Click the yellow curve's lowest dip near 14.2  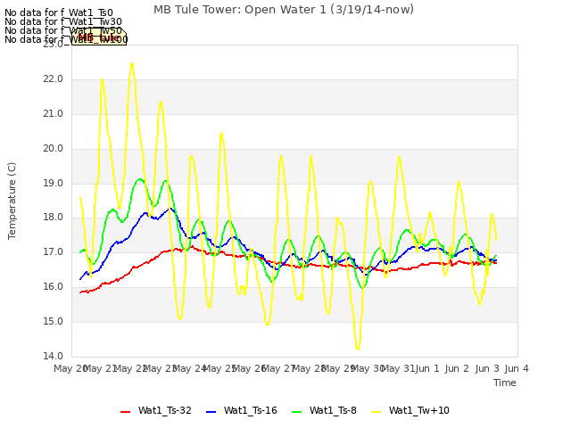(358, 349)
